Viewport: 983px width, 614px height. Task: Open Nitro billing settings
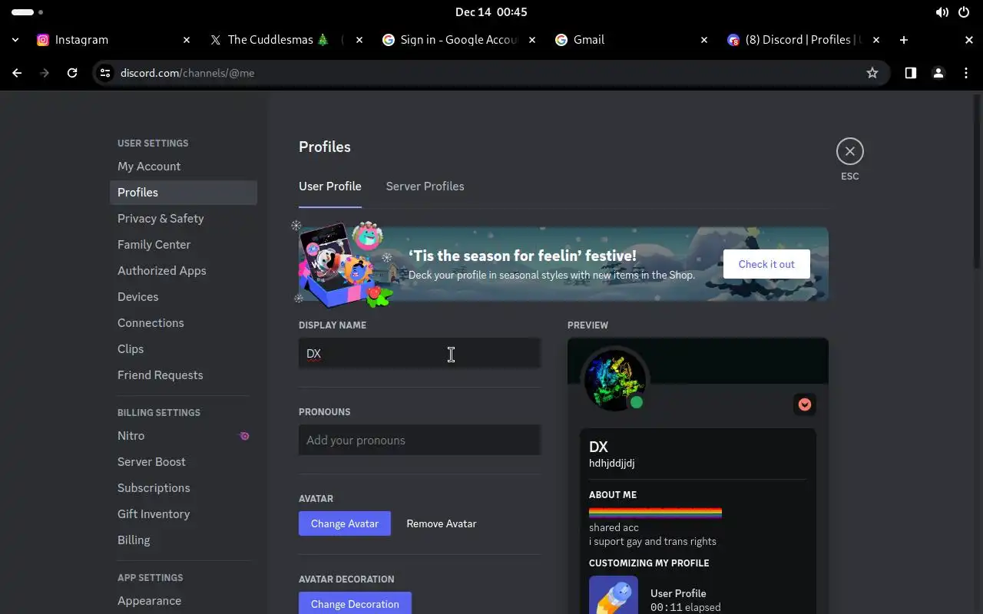point(183,436)
